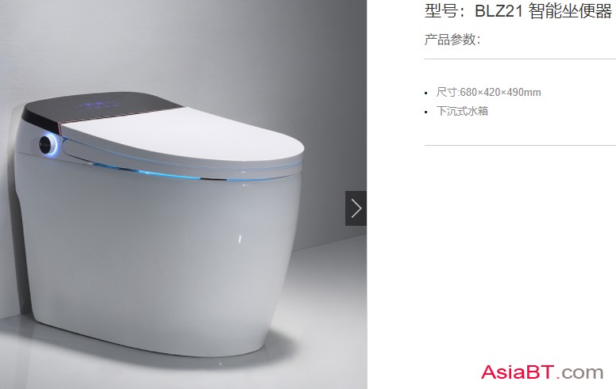Click the 型号 label in the heading
Image resolution: width=616 pixels, height=389 pixels.
click(x=441, y=11)
